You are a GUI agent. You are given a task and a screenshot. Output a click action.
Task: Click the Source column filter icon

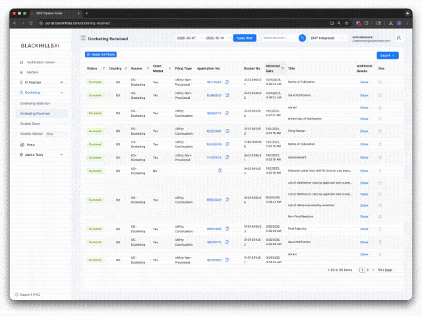(x=146, y=68)
